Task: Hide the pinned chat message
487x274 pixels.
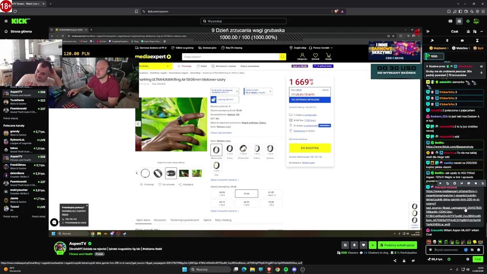Action: pyautogui.click(x=481, y=67)
